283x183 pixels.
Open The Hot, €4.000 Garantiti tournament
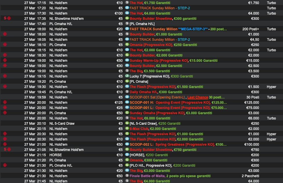tap(150, 13)
